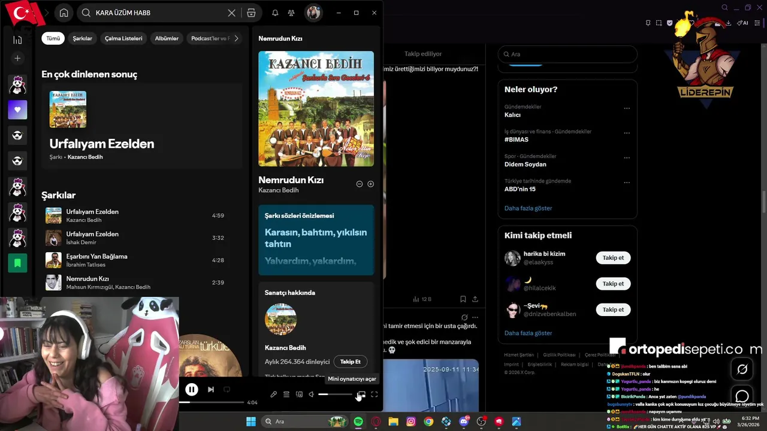Enter full screen player view

click(374, 394)
